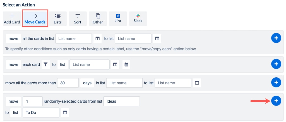Image resolution: width=286 pixels, height=122 pixels.
Task: Switch the 'list' option before To Do
Action: (x=16, y=113)
